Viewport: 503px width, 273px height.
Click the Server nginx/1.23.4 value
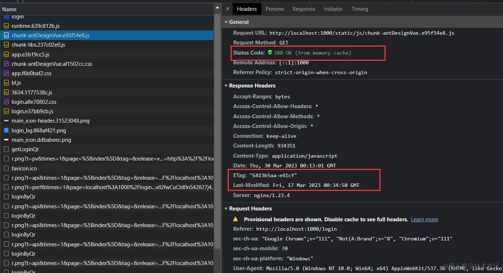[271, 195]
